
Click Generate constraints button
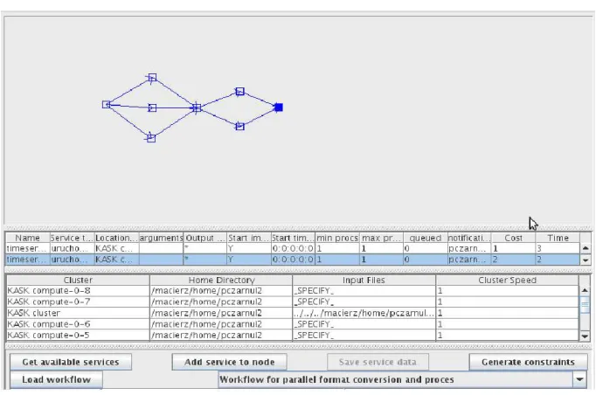click(x=529, y=362)
